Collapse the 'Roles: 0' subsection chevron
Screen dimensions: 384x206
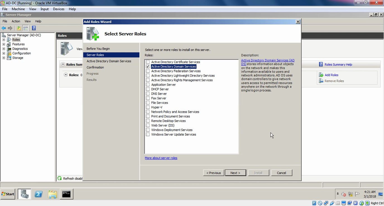66,75
